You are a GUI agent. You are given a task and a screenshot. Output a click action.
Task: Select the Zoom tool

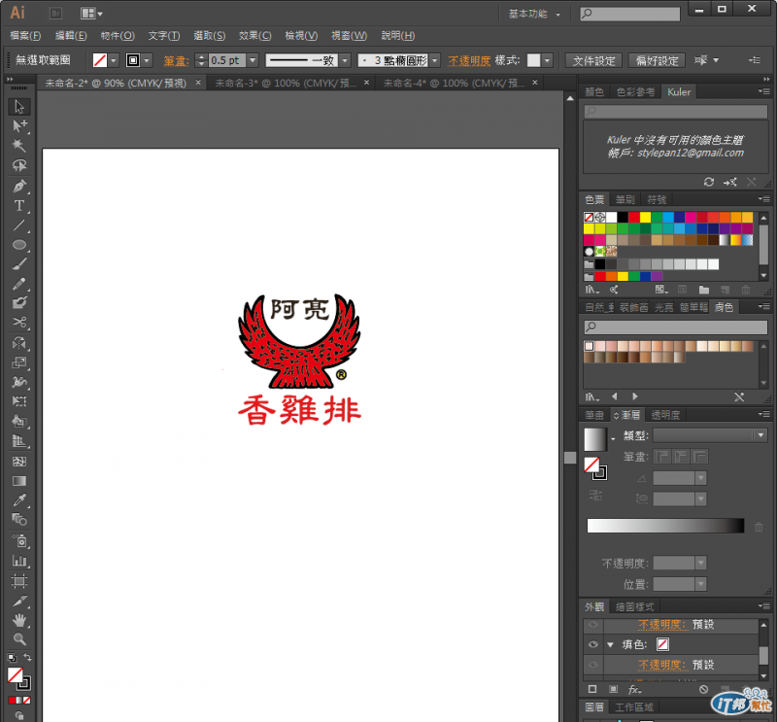(x=18, y=639)
